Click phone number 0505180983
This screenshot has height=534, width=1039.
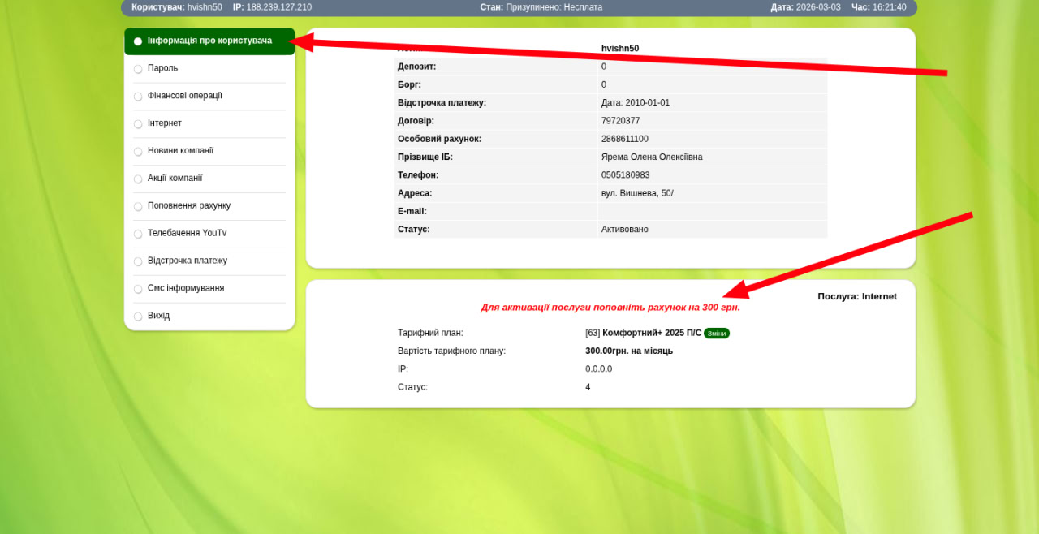click(625, 175)
